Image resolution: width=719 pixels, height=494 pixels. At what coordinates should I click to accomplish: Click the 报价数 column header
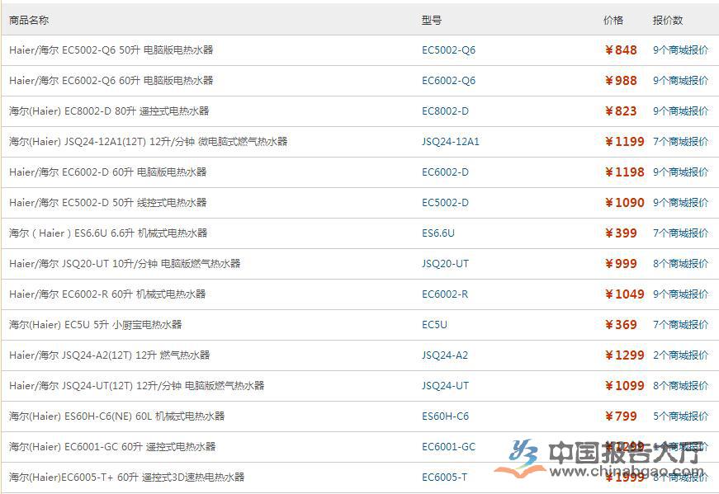pos(668,20)
